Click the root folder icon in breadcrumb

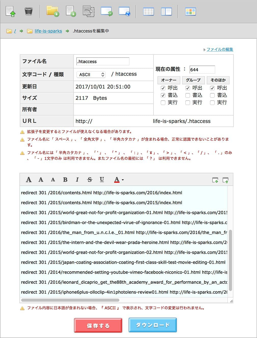click(9, 31)
